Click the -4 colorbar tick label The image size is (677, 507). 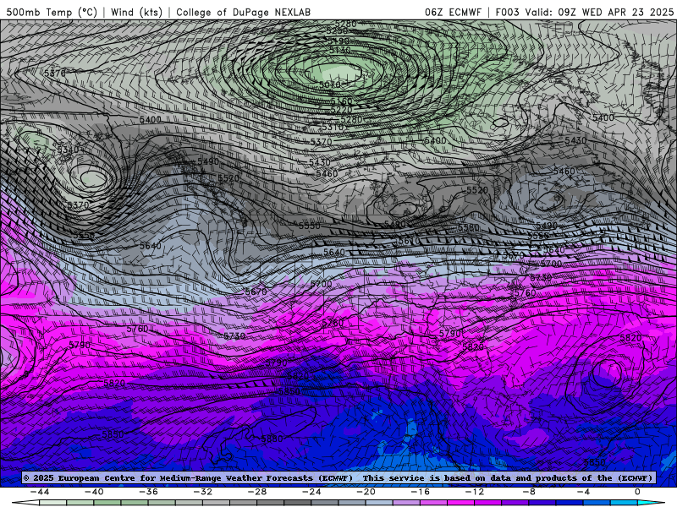583,492
